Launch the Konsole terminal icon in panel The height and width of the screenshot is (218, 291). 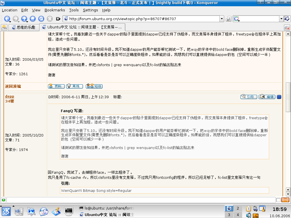69,211
